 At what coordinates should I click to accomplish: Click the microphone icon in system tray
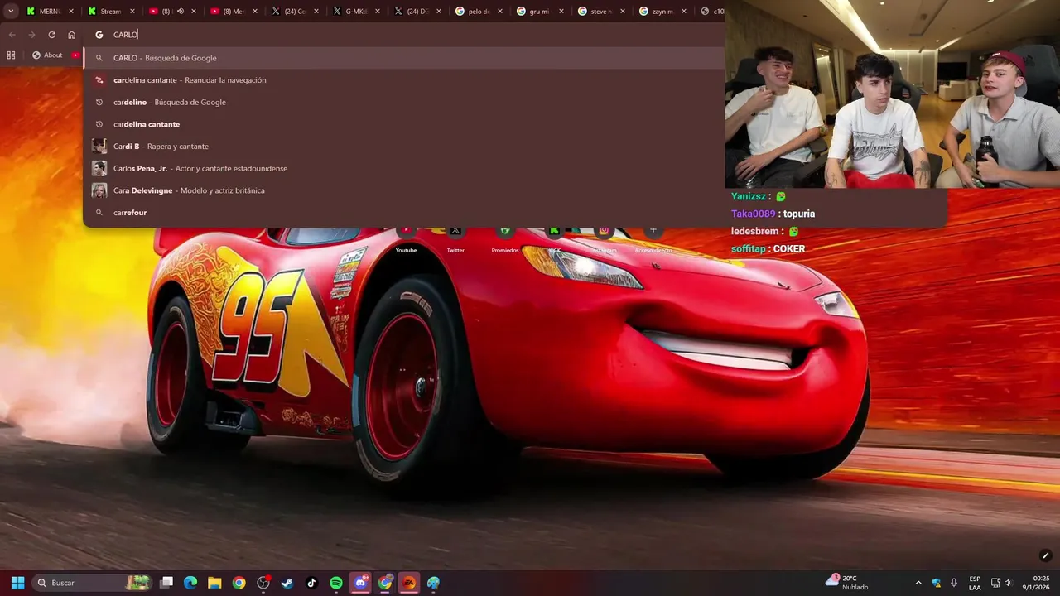[954, 583]
